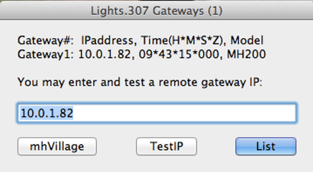The height and width of the screenshot is (172, 313).
Task: Select the "IPaddress," header text
Action: (106, 40)
